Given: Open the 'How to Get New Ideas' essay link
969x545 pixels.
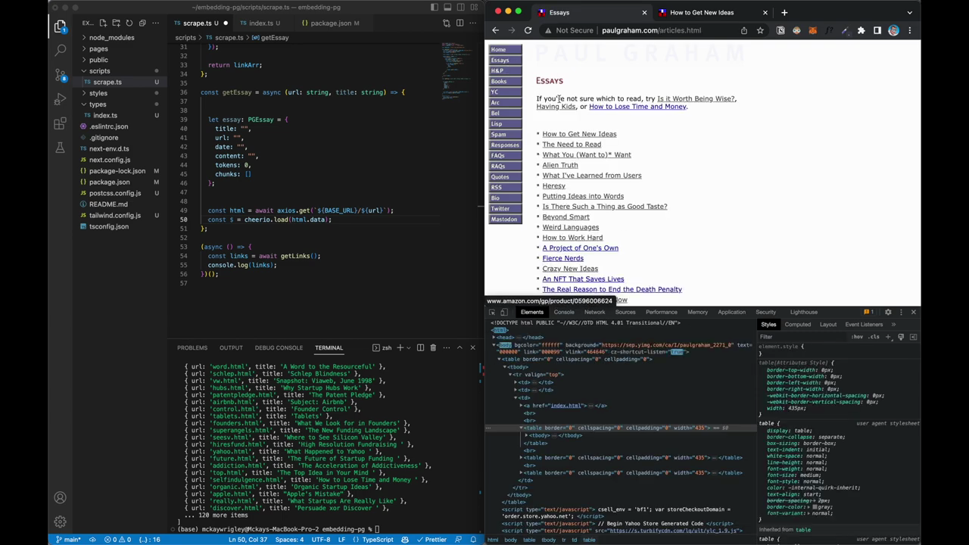Looking at the screenshot, I should tap(579, 134).
